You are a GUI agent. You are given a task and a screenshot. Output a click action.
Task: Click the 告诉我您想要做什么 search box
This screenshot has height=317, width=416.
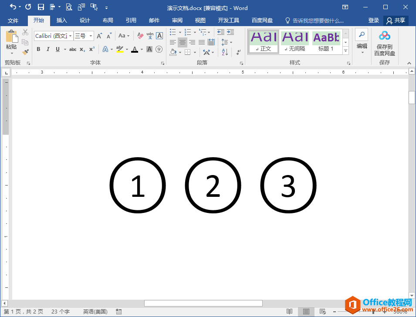click(x=315, y=20)
